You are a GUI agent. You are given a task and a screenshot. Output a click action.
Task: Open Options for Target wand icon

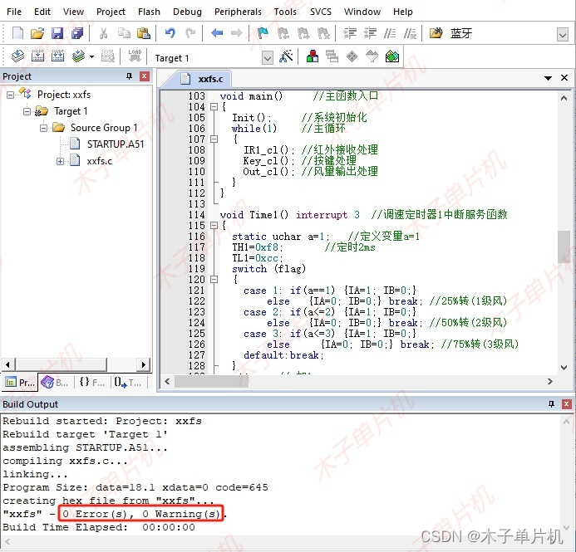pyautogui.click(x=286, y=56)
